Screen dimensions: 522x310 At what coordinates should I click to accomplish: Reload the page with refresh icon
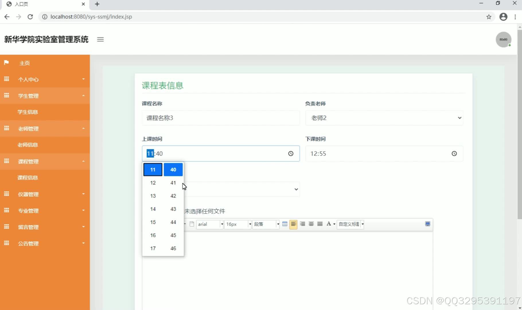click(30, 17)
